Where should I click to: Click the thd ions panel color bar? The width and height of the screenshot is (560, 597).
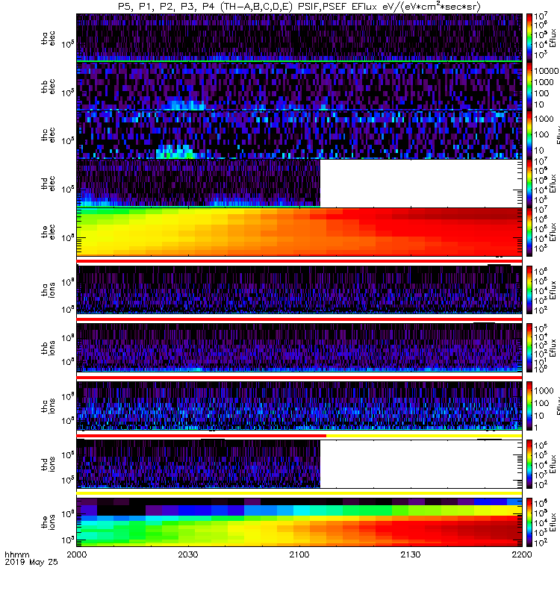[x=529, y=464]
